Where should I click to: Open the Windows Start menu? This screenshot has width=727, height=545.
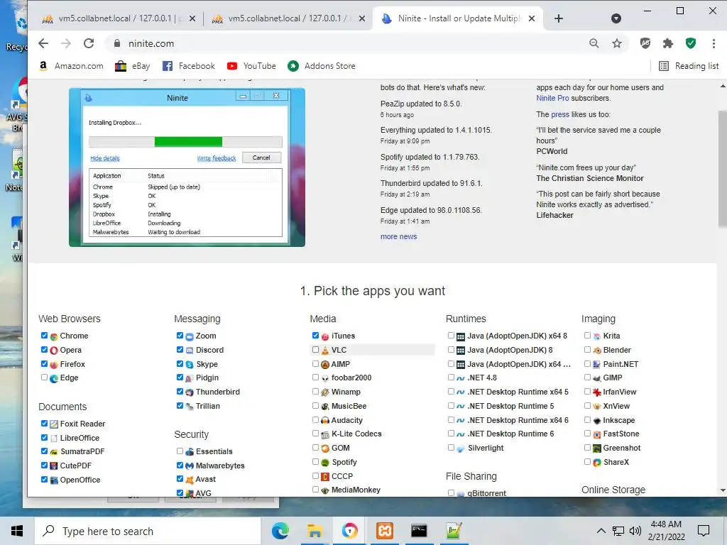[x=17, y=531]
